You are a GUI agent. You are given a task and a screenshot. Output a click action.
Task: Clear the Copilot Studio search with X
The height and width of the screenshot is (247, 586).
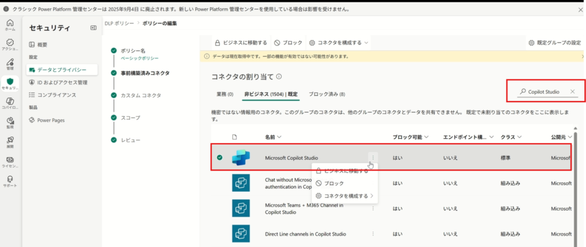point(572,91)
